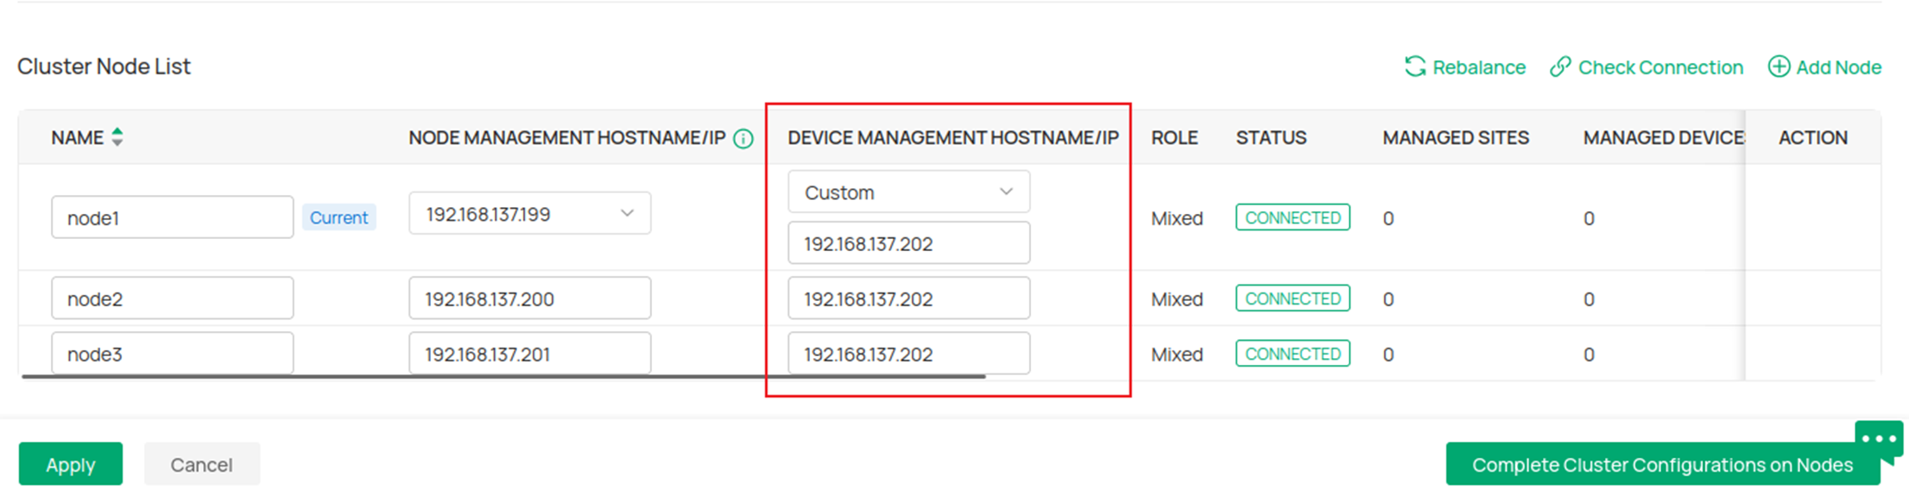Click Complete Cluster Configurations on Nodes
The width and height of the screenshot is (1909, 496).
tap(1662, 464)
